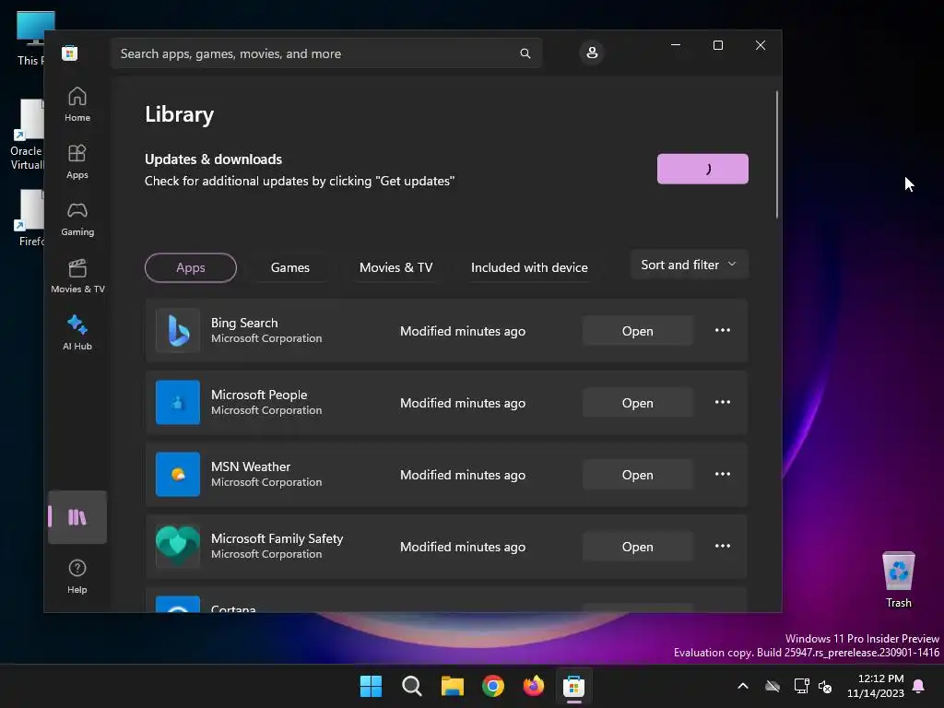Viewport: 944px width, 708px height.
Task: Click the muted volume tray icon
Action: (825, 686)
